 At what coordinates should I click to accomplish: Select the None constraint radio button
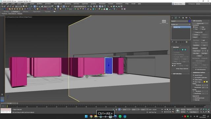click(x=194, y=27)
